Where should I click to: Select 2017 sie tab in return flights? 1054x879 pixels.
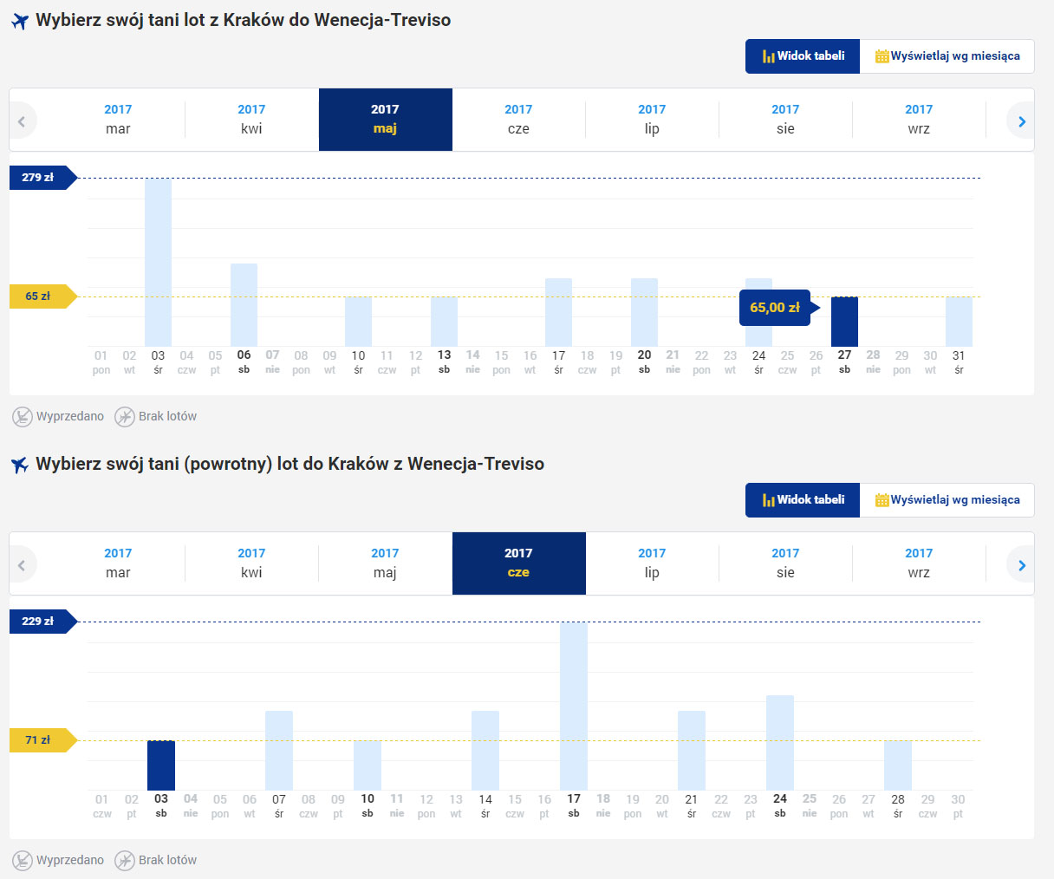(x=785, y=563)
